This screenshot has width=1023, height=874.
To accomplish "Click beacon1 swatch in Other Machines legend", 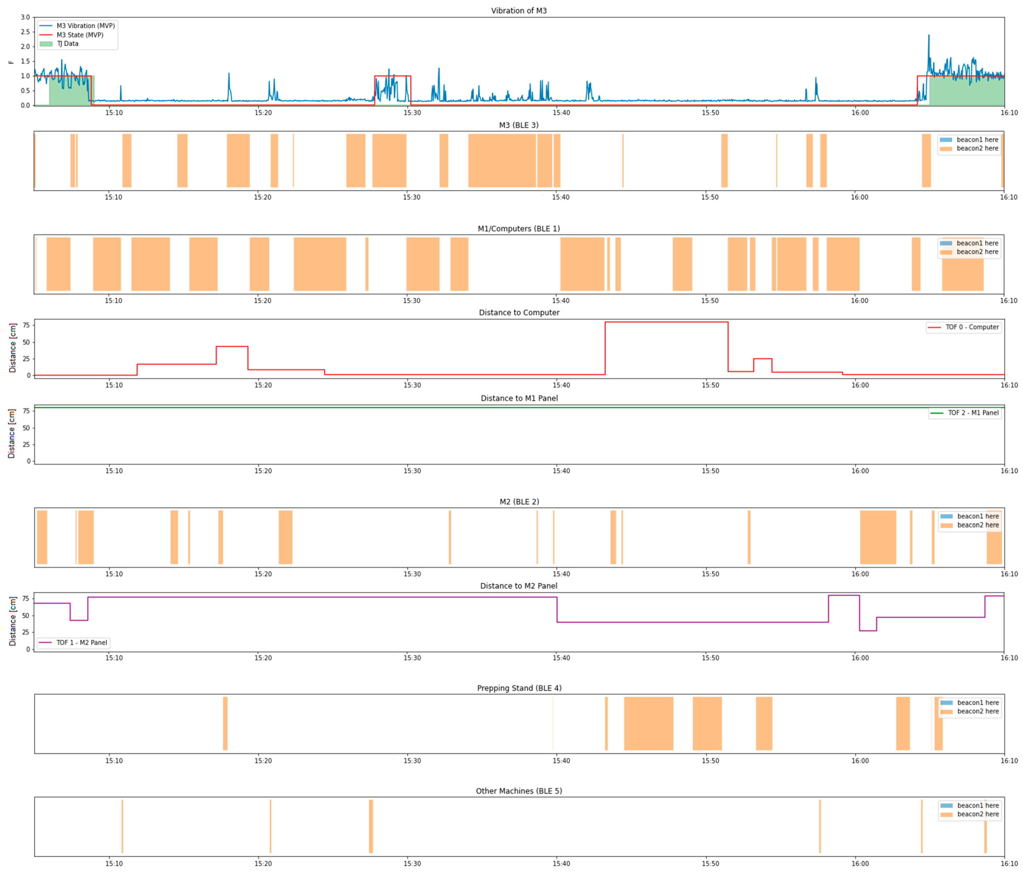I will (x=946, y=805).
